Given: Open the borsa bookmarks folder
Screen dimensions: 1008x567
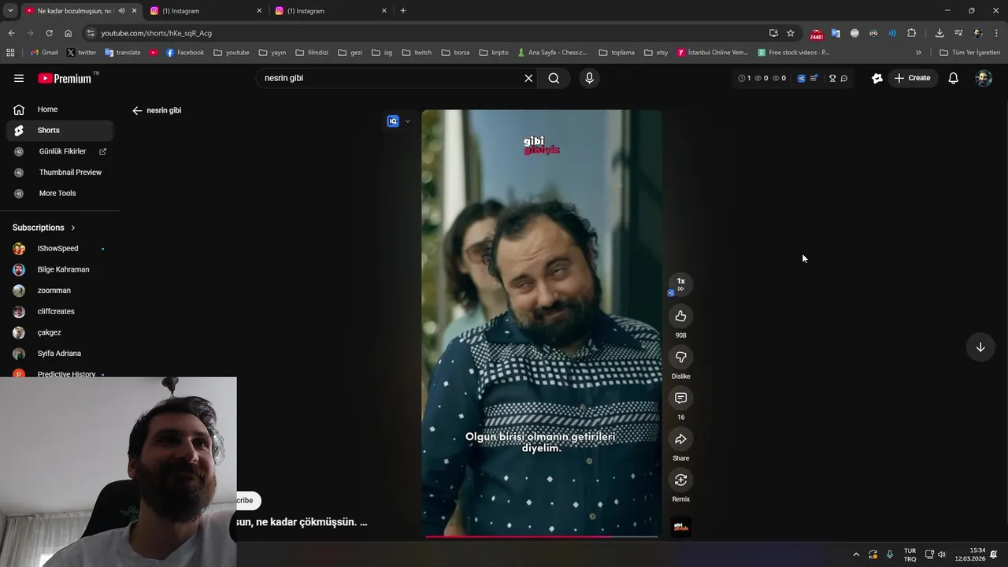Looking at the screenshot, I should 456,53.
